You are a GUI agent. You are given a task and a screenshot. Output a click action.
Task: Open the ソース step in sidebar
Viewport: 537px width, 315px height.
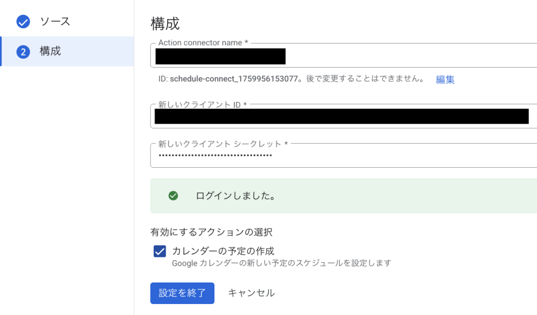coord(55,21)
